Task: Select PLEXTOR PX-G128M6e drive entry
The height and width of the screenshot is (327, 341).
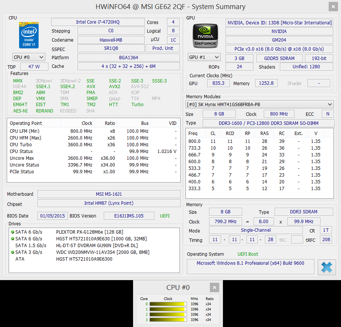Action: point(94,232)
